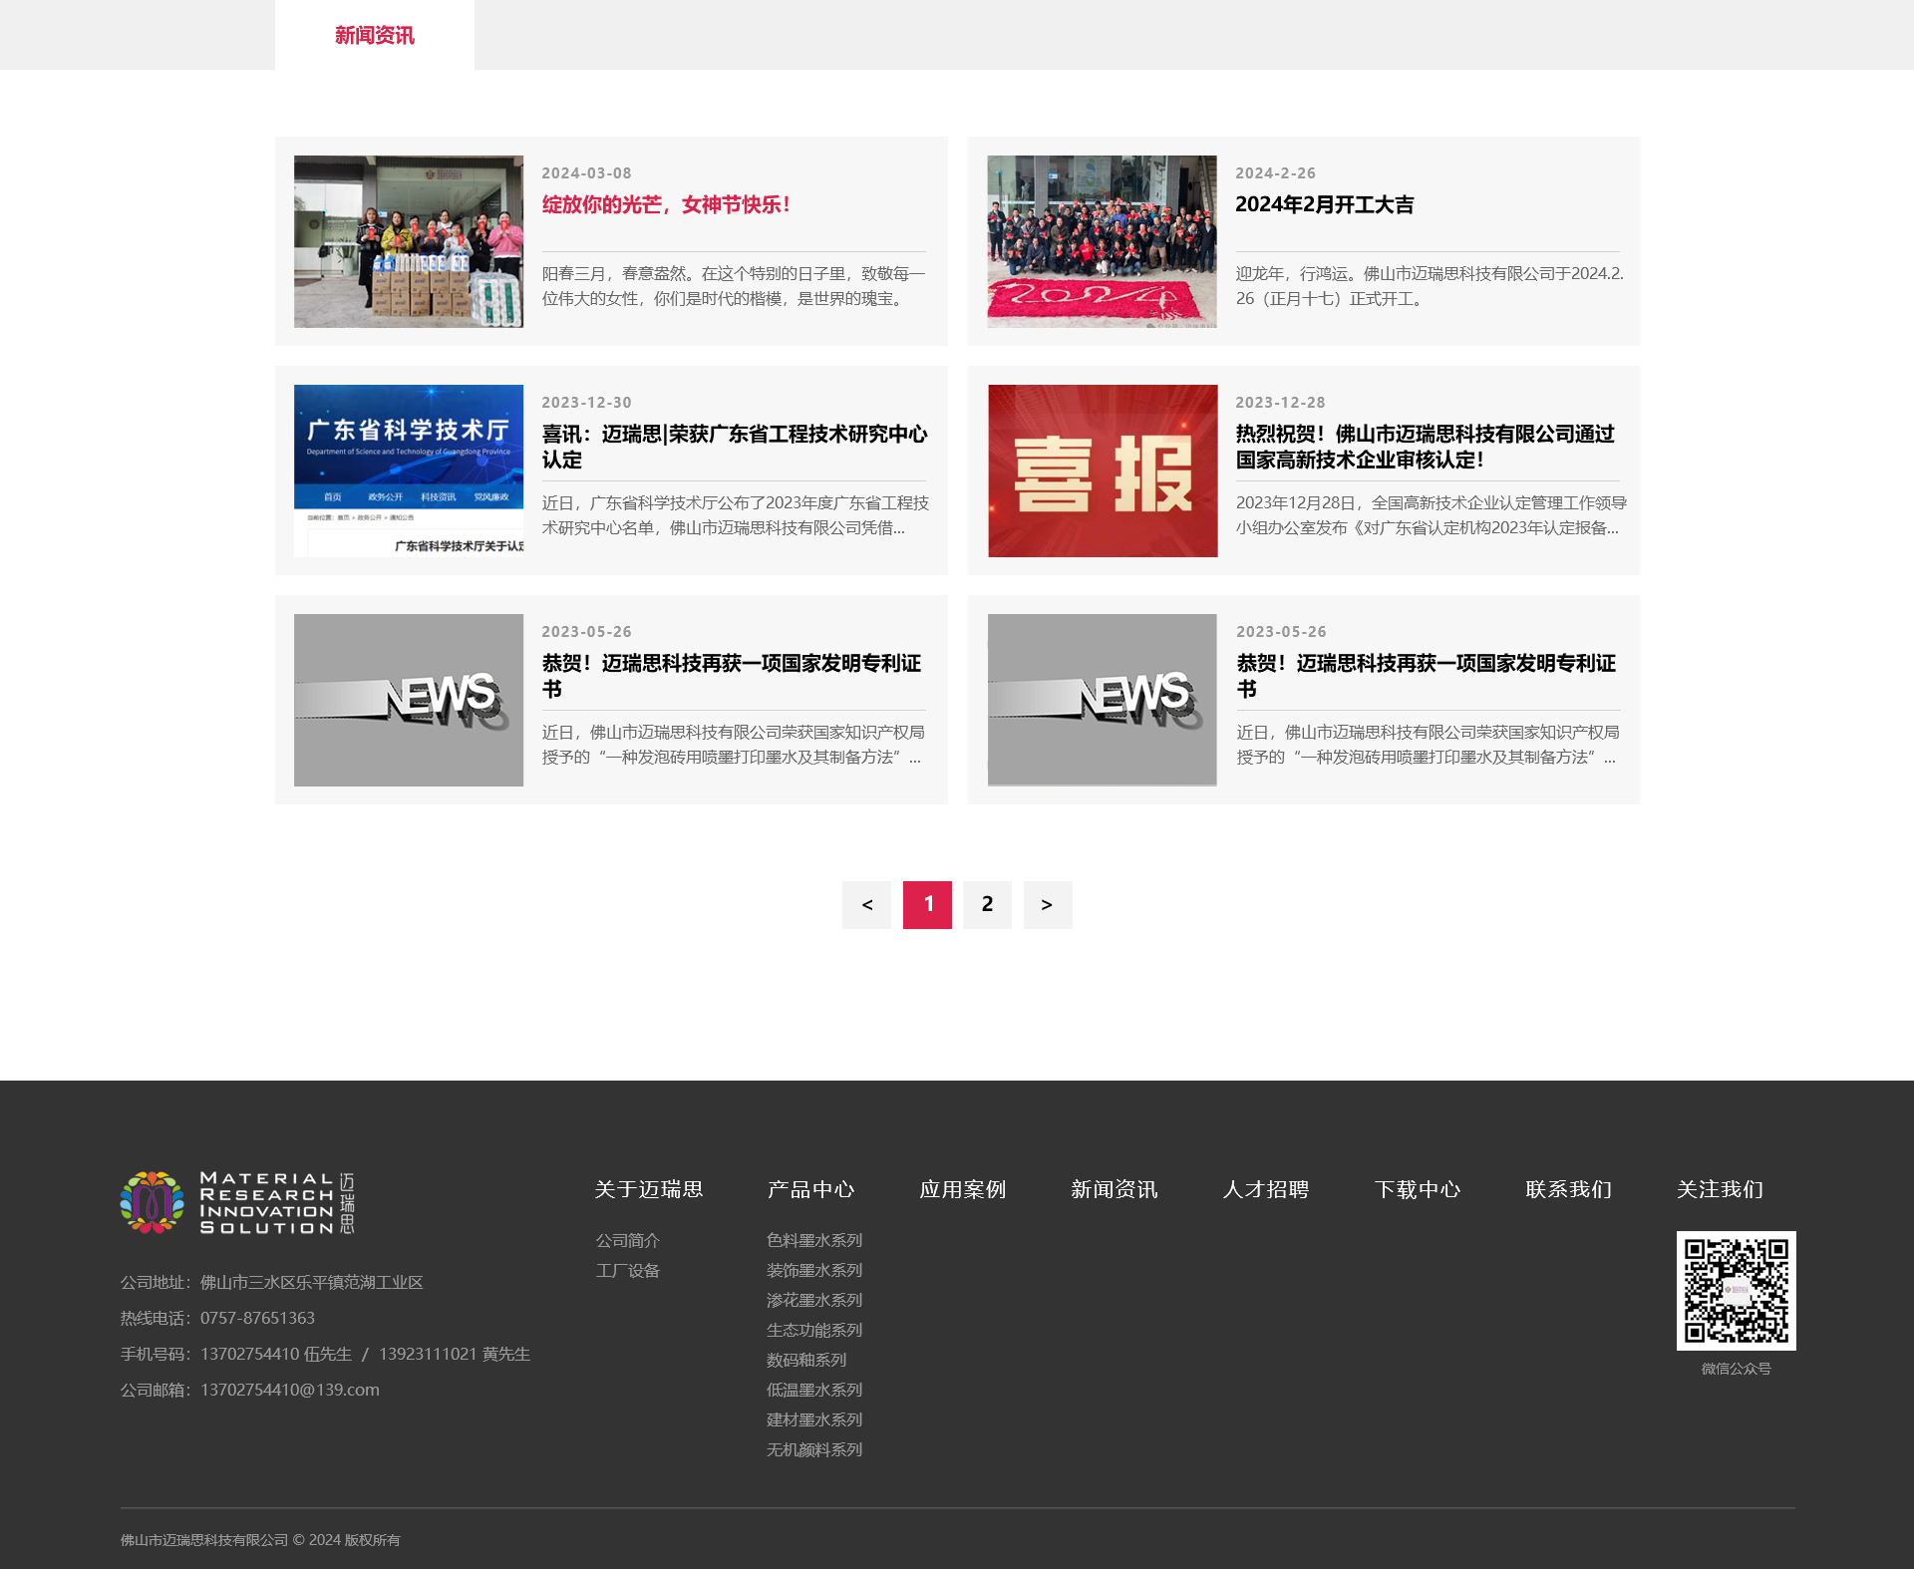Click the Material Research Innovation Solution footer logo
1914x1569 pixels.
[x=237, y=1202]
